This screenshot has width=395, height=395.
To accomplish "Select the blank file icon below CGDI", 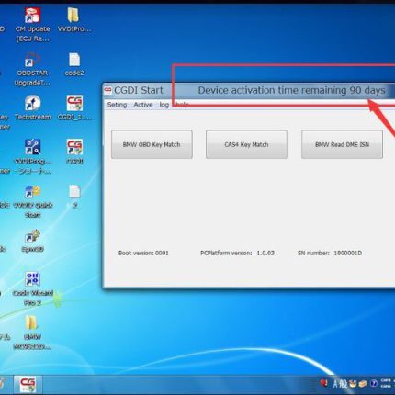I will click(74, 197).
